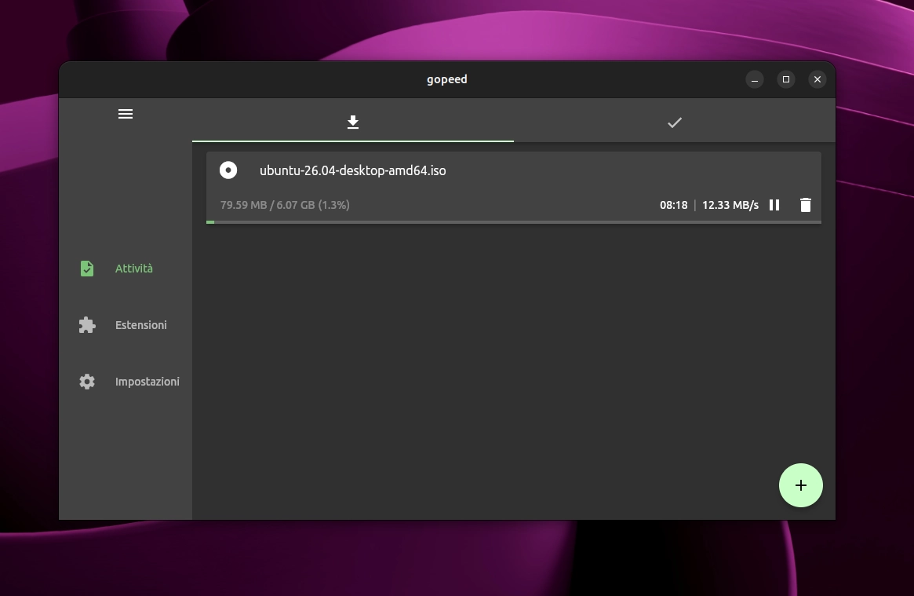This screenshot has width=914, height=596.
Task: Click the Attività file-check icon
Action: click(87, 269)
